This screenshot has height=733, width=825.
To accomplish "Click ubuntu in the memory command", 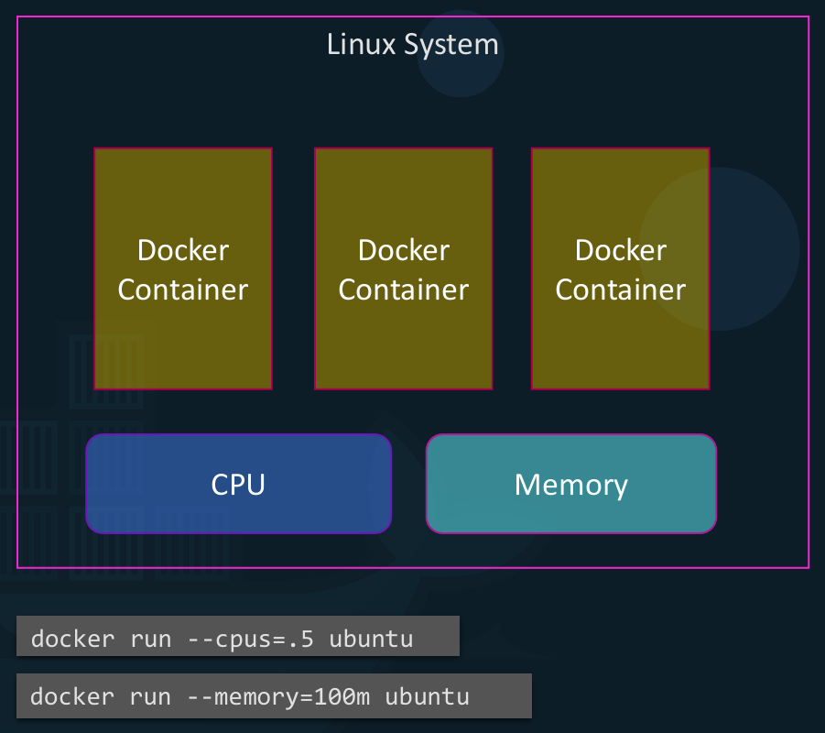I will (427, 697).
